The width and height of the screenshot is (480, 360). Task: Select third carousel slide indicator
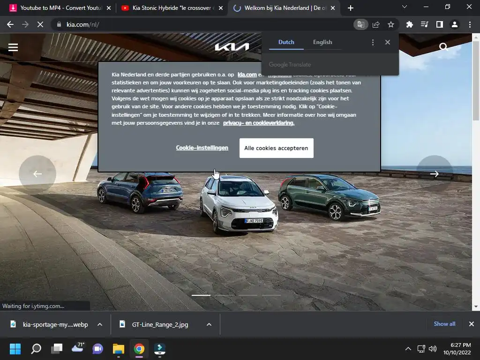pyautogui.click(x=248, y=295)
